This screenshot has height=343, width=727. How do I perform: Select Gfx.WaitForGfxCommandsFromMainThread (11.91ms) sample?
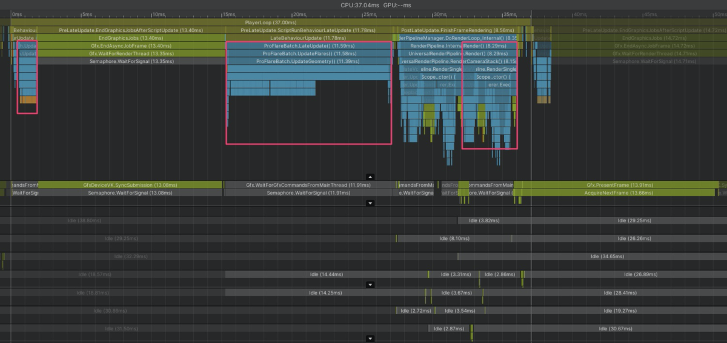pos(309,185)
